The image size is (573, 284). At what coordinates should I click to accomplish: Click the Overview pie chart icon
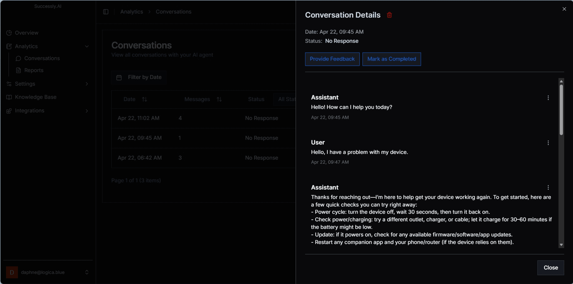(x=9, y=33)
